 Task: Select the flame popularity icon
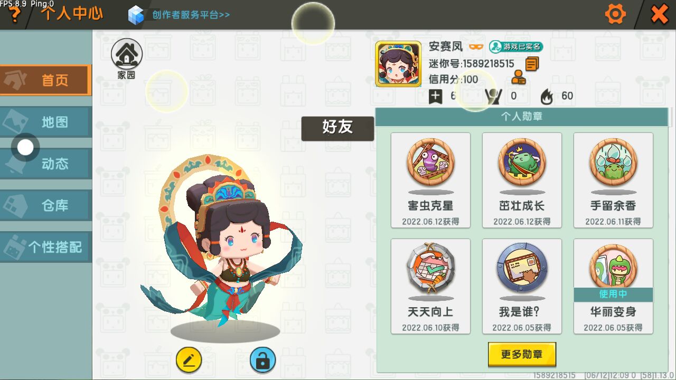tap(547, 97)
